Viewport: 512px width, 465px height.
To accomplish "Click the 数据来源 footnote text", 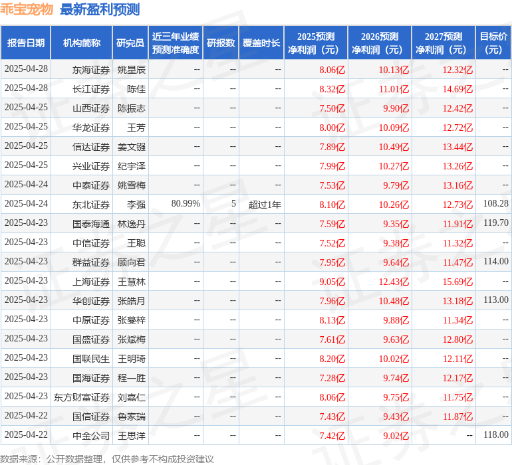I will 107,459.
